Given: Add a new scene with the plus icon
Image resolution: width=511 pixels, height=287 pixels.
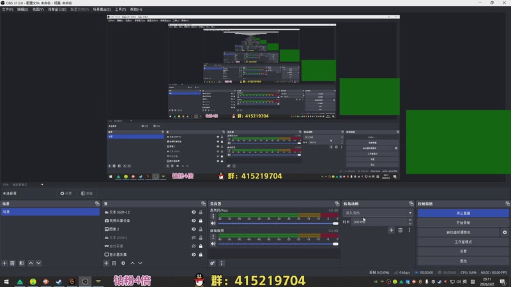Looking at the screenshot, I should tap(4, 263).
